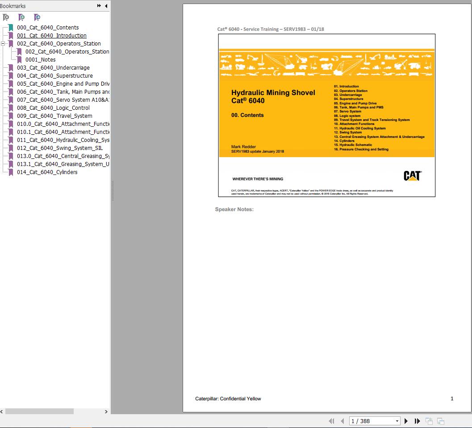Open the page number dropdown
This screenshot has height=428, width=472.
pyautogui.click(x=397, y=421)
